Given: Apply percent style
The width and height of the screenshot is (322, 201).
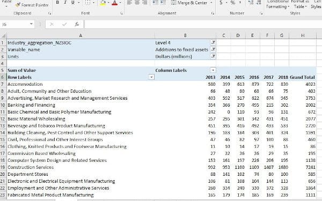Looking at the screenshot, I should coord(233,3).
